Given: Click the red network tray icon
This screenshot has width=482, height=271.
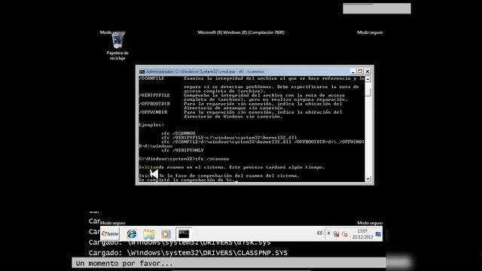Looking at the screenshot, I should click(x=337, y=234).
